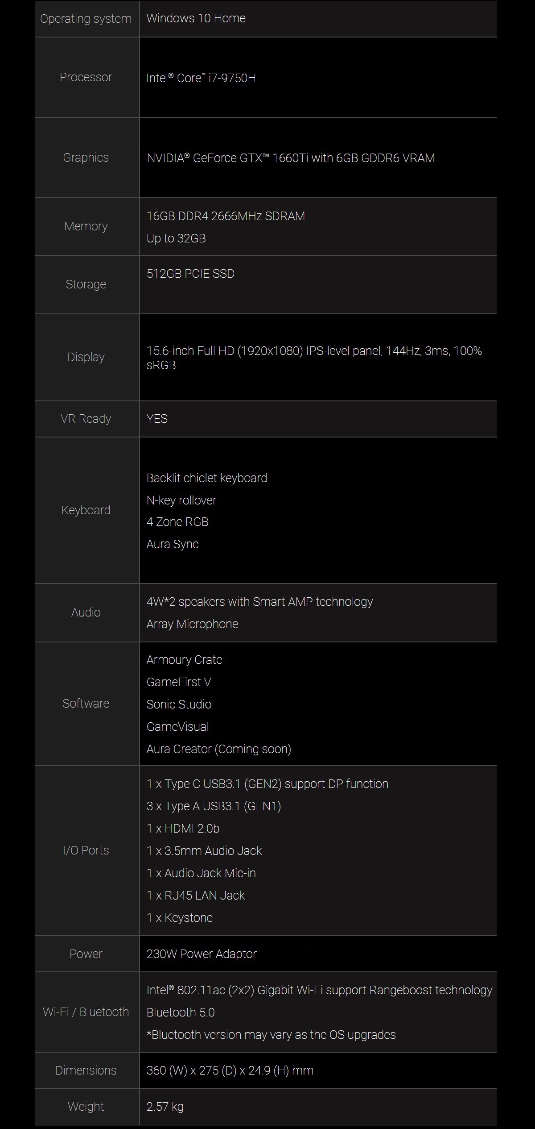Click the Armoury Crate software entry

[x=184, y=660]
